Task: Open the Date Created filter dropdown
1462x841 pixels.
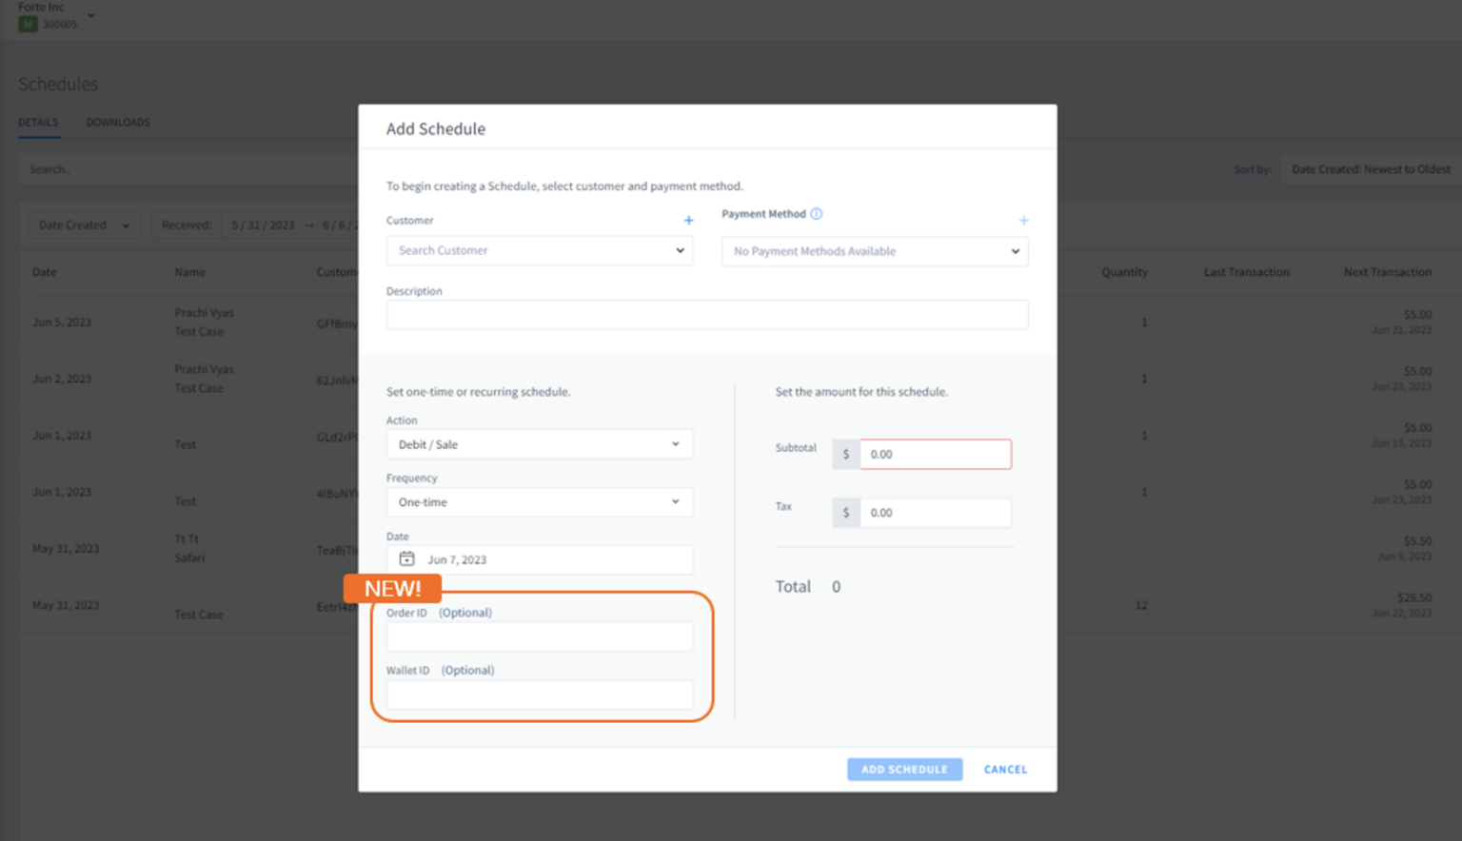Action: click(84, 225)
